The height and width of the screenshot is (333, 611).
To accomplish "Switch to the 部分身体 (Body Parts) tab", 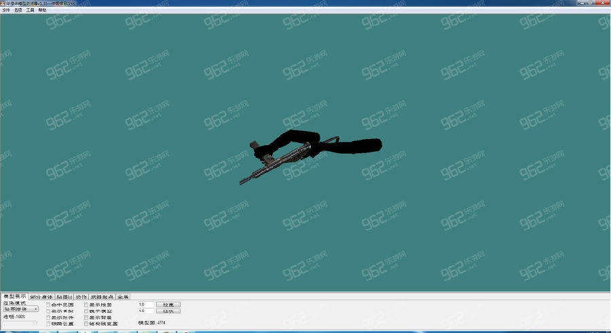I will (41, 297).
